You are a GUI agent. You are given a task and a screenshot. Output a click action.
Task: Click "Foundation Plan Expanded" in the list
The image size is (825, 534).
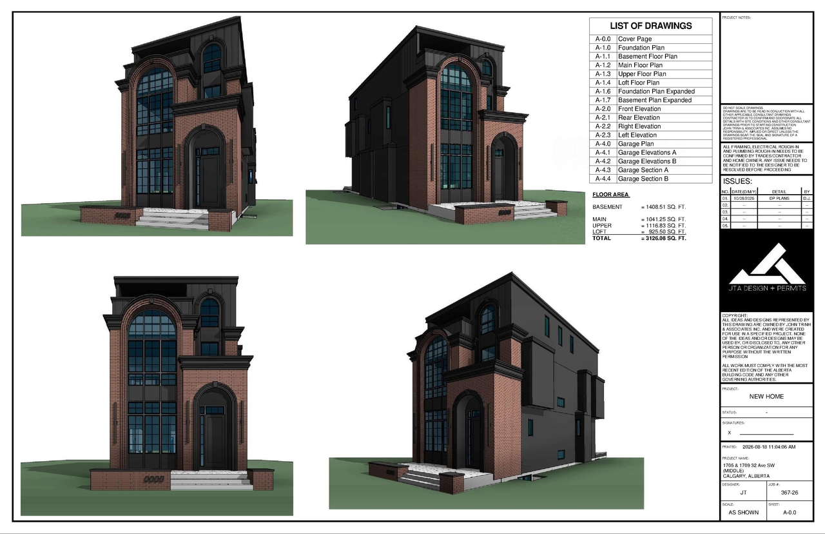[656, 92]
